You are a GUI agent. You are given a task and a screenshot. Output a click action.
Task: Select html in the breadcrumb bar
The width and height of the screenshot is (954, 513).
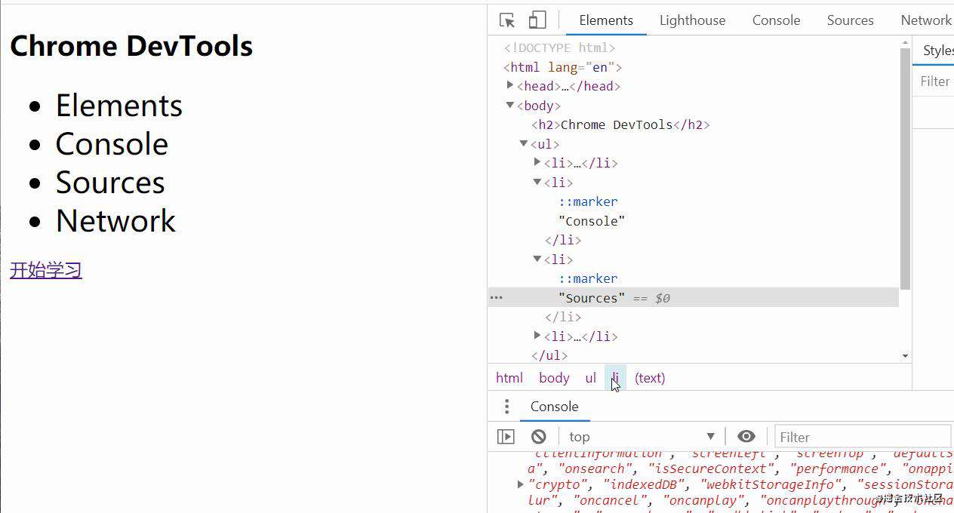tap(509, 378)
